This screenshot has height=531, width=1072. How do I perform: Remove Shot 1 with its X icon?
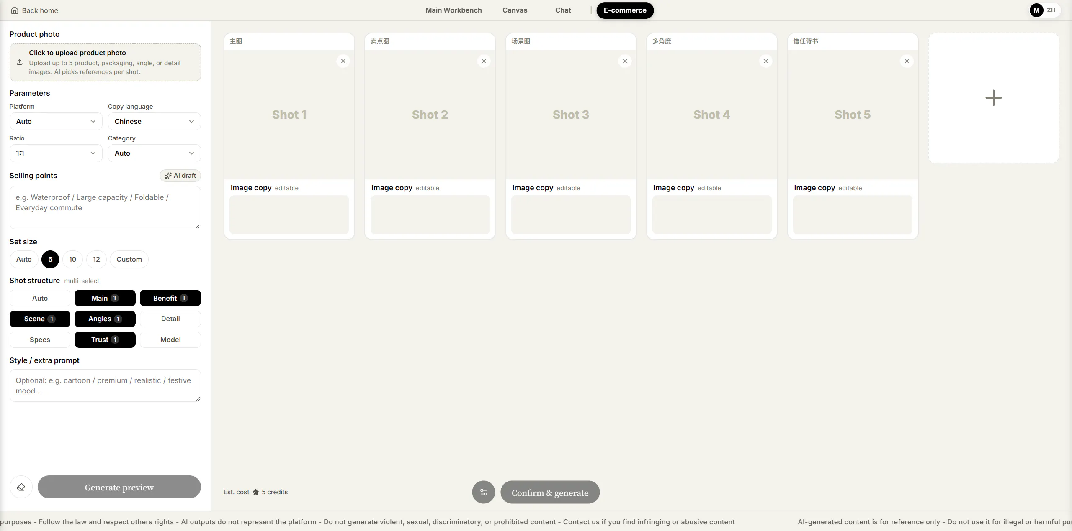(x=343, y=61)
